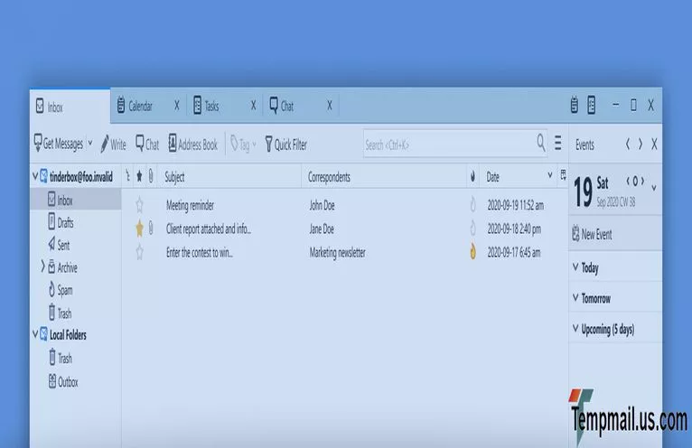
Task: Close the Chat tab
Action: pyautogui.click(x=329, y=106)
